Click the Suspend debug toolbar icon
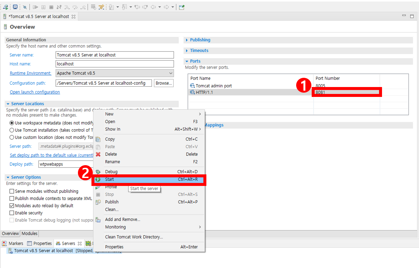Image resolution: width=419 pixels, height=268 pixels. click(x=43, y=7)
